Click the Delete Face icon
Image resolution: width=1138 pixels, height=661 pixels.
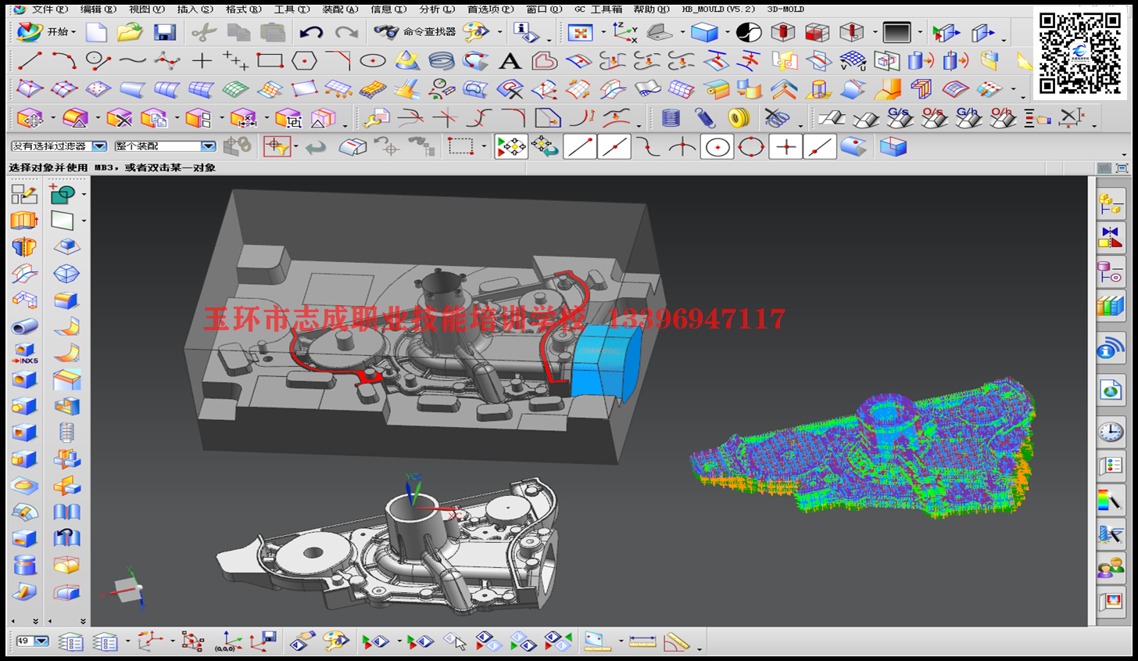120,119
